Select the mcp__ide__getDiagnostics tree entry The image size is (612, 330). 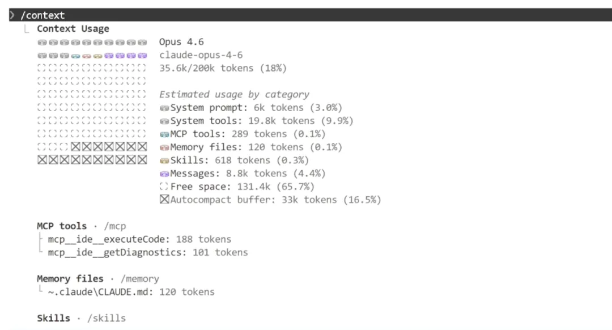147,252
